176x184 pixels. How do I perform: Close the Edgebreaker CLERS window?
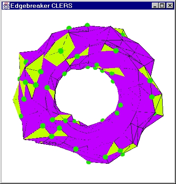point(170,6)
